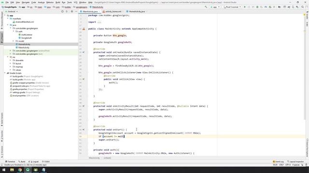
Task: Toggle the Project tool window side tab
Action: pyautogui.click(x=2, y=38)
